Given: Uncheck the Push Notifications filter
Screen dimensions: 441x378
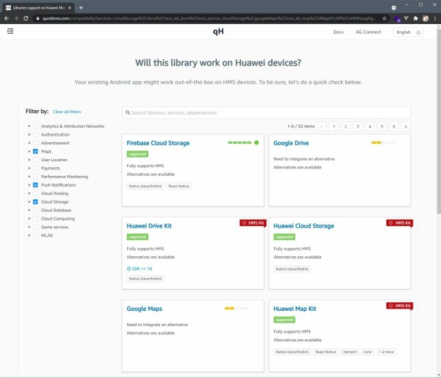Looking at the screenshot, I should [36, 185].
